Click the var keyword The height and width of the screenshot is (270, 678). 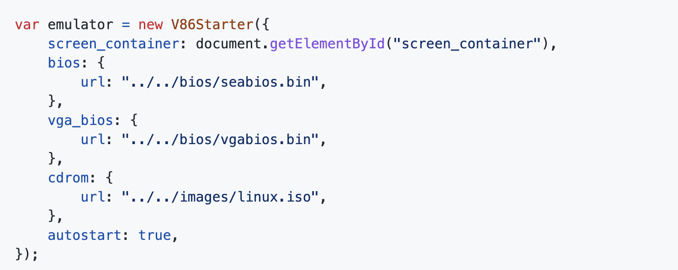pos(27,25)
